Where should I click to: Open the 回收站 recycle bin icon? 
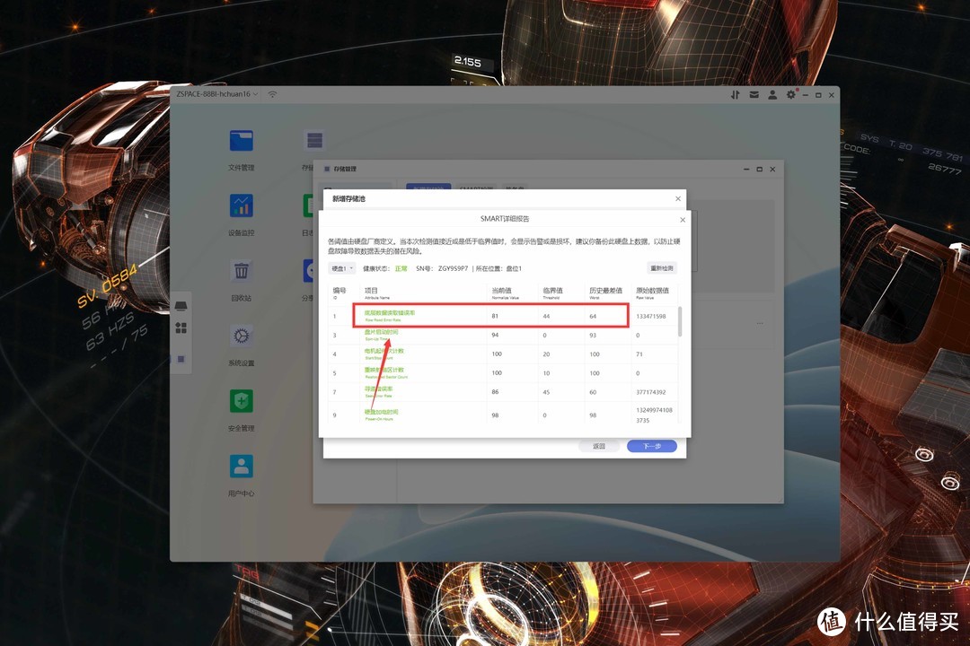pyautogui.click(x=241, y=271)
